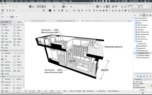Select the Wall tool
Image resolution: width=152 pixels, height=95 pixels.
tap(4, 27)
